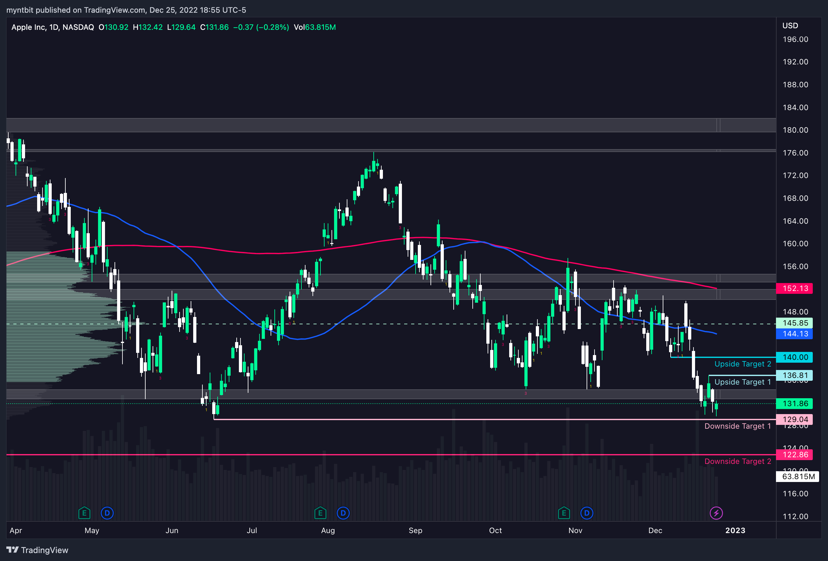Select the earnings E icon before Nov
Viewport: 828px width, 561px height.
[x=564, y=513]
